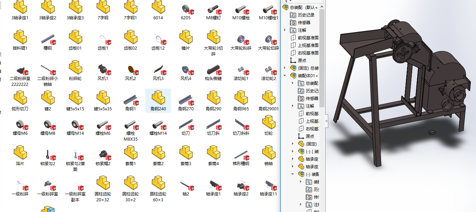Select the 粉碎轮 part file

(x=75, y=70)
